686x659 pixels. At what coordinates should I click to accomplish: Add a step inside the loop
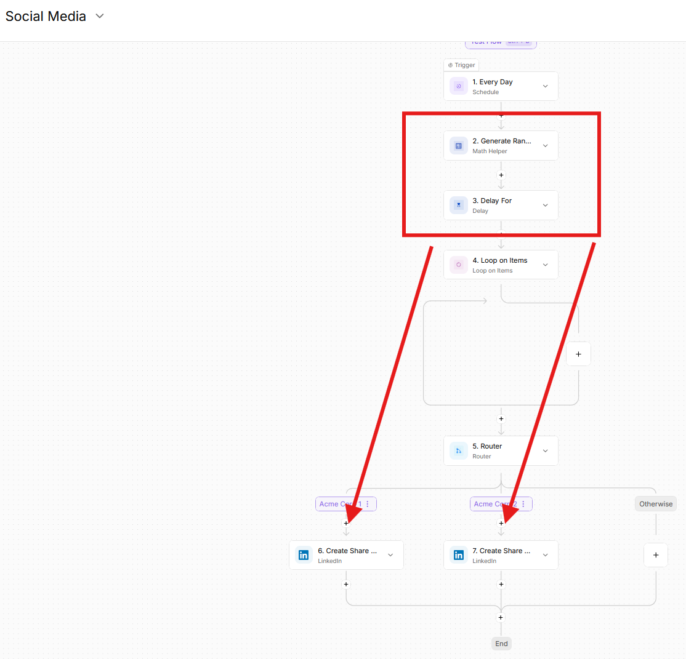pyautogui.click(x=578, y=354)
